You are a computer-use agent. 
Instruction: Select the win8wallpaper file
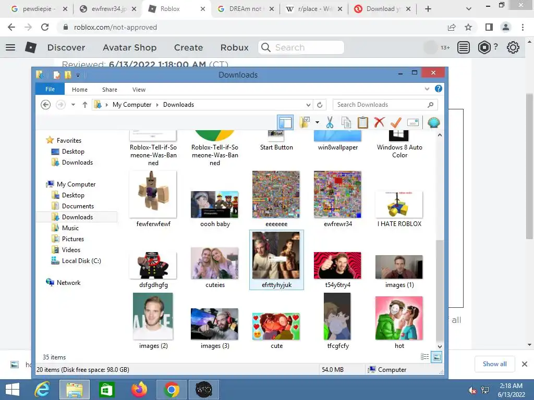[337, 141]
